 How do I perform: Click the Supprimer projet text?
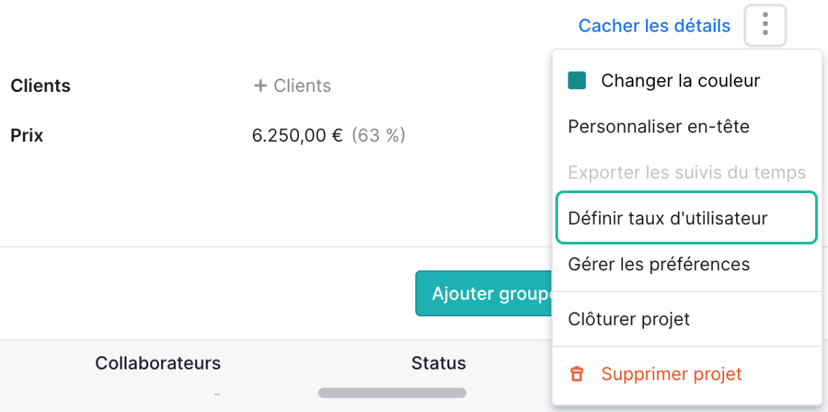tap(671, 374)
